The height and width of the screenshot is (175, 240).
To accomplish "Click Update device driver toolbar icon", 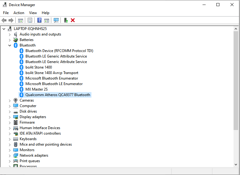I will (66, 20).
